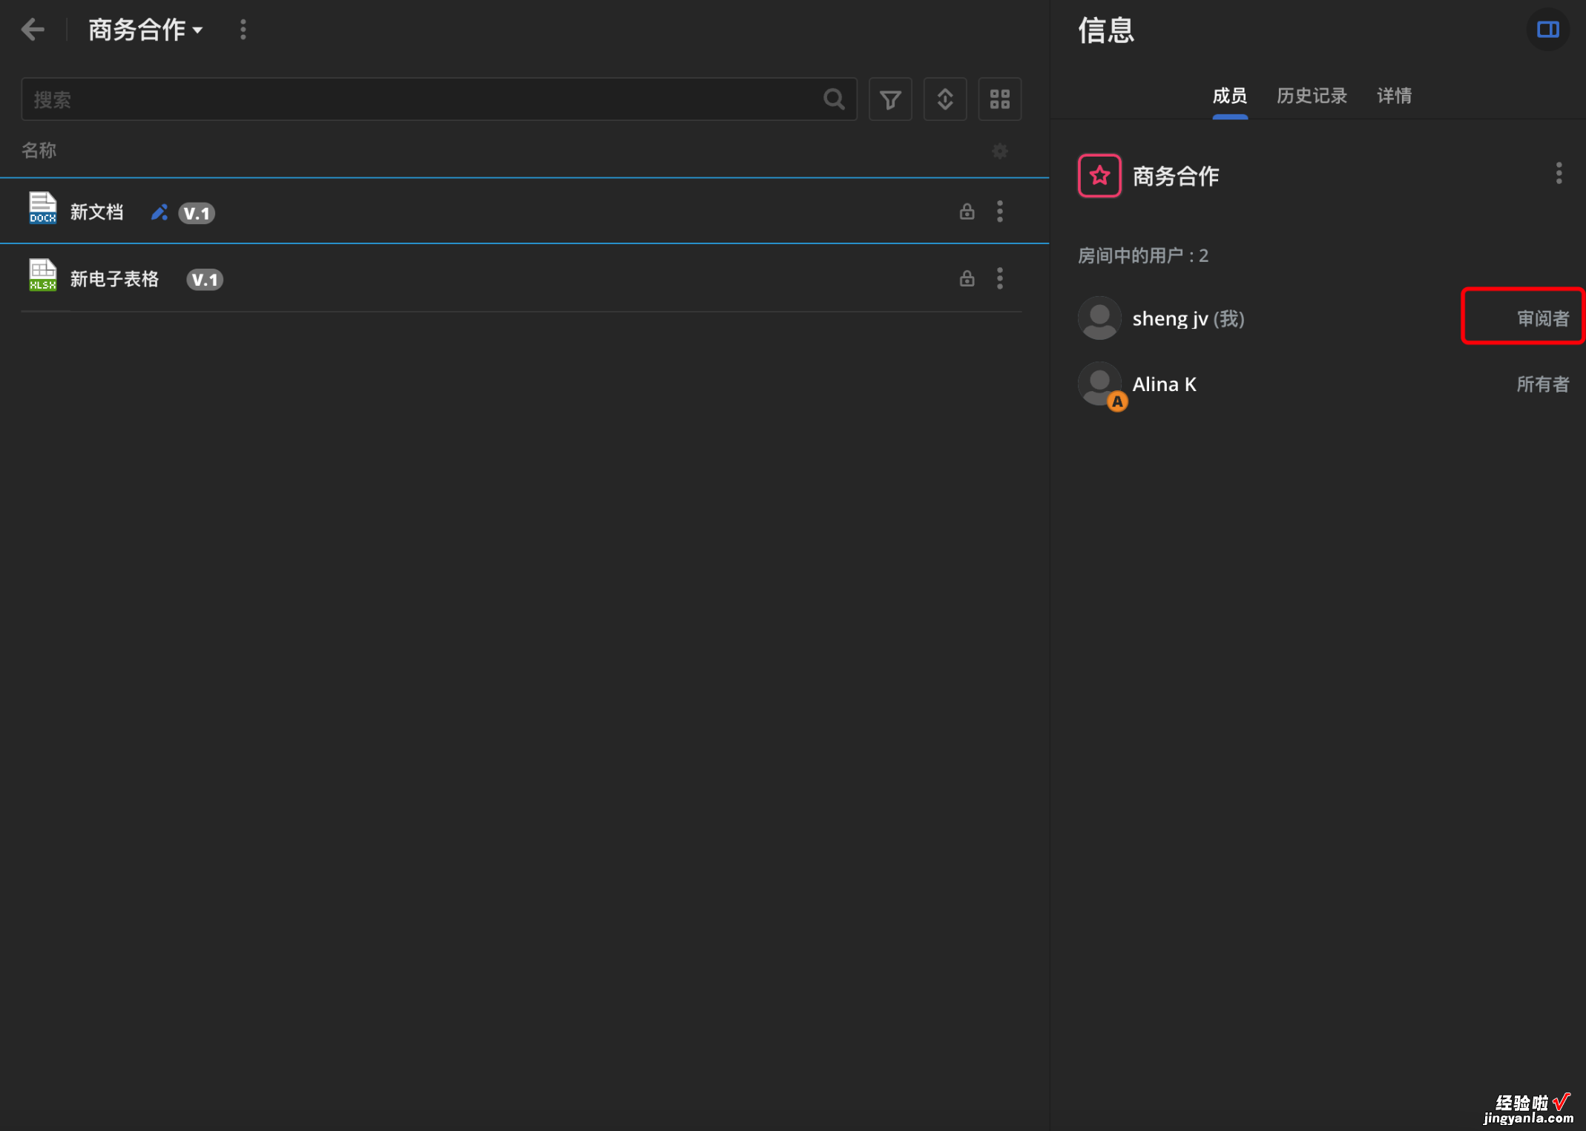The image size is (1586, 1131).
Task: Click the pink star room icon
Action: (1099, 176)
